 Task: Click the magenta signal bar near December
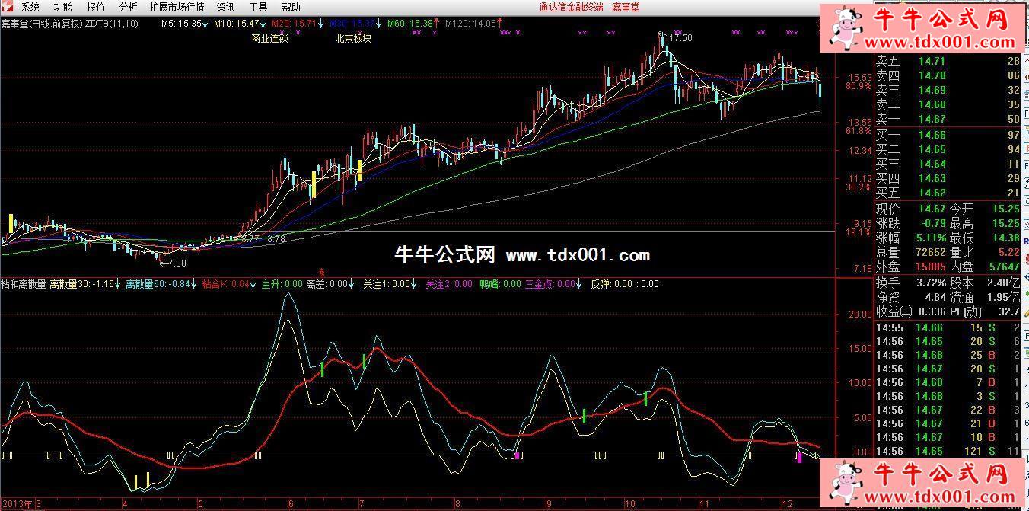pos(799,457)
